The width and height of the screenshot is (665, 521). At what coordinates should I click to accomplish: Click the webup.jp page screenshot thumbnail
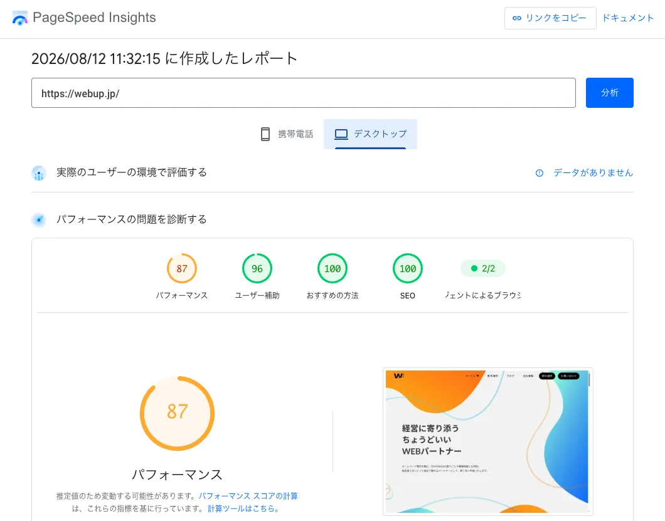point(487,441)
